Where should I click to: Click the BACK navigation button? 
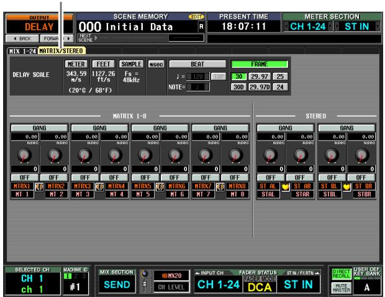[22, 39]
